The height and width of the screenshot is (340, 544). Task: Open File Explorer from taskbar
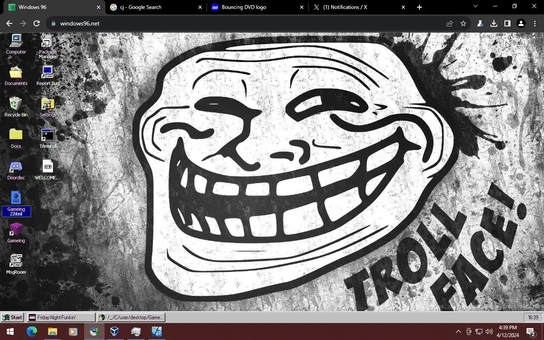52,331
